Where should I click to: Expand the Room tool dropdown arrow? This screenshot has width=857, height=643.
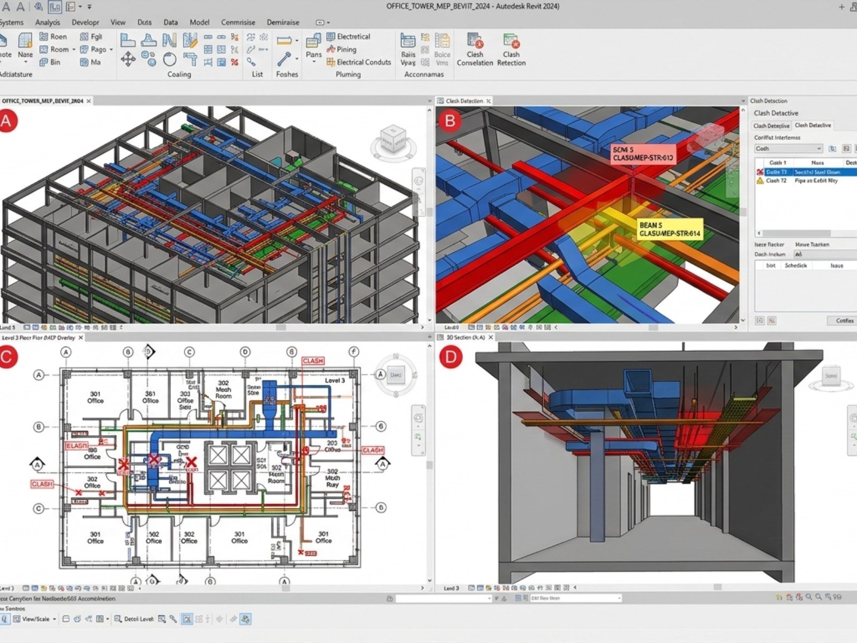point(73,49)
